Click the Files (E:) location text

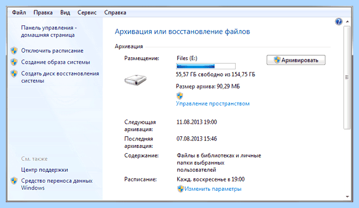pyautogui.click(x=187, y=58)
